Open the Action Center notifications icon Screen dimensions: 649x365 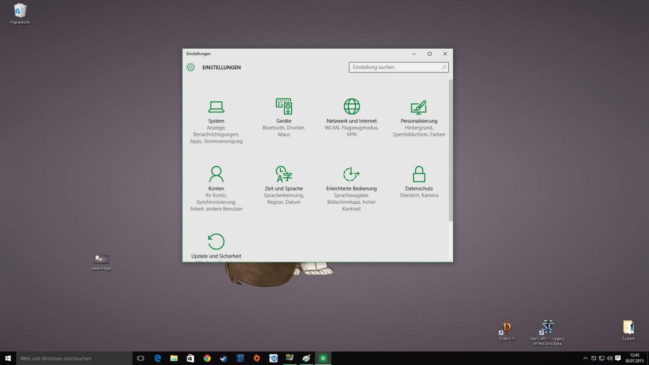618,358
